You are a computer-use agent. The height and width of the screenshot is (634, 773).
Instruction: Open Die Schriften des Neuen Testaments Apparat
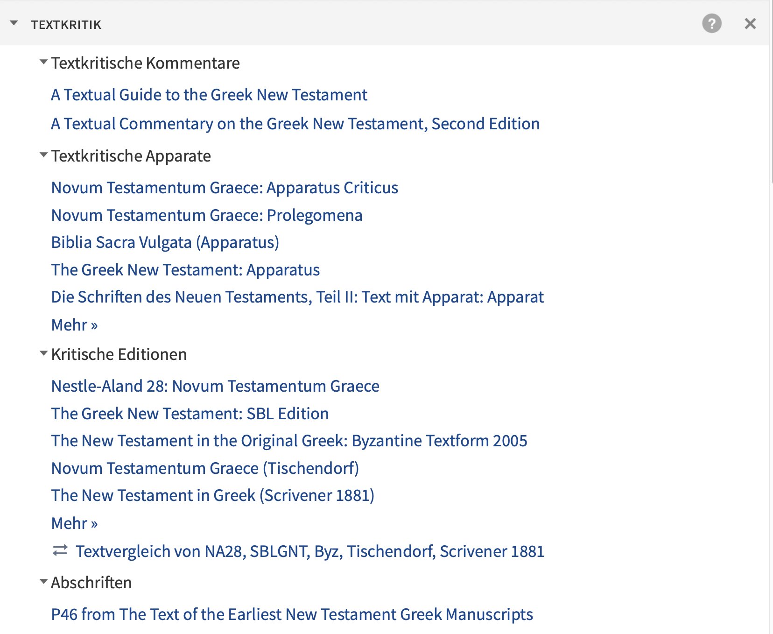point(297,297)
